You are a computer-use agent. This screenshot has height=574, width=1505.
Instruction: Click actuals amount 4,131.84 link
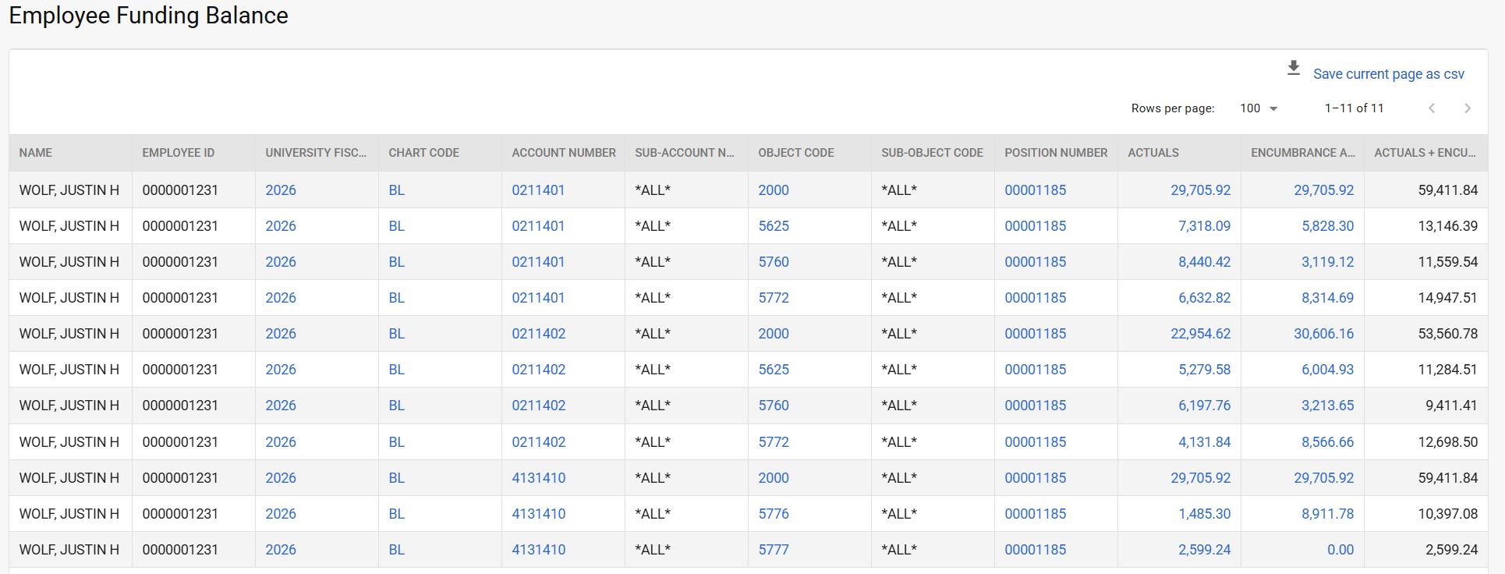click(1204, 442)
